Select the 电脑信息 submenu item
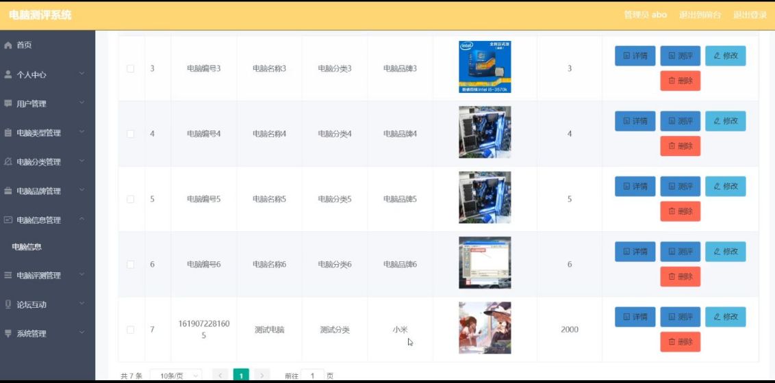775x383 pixels. (x=47, y=247)
